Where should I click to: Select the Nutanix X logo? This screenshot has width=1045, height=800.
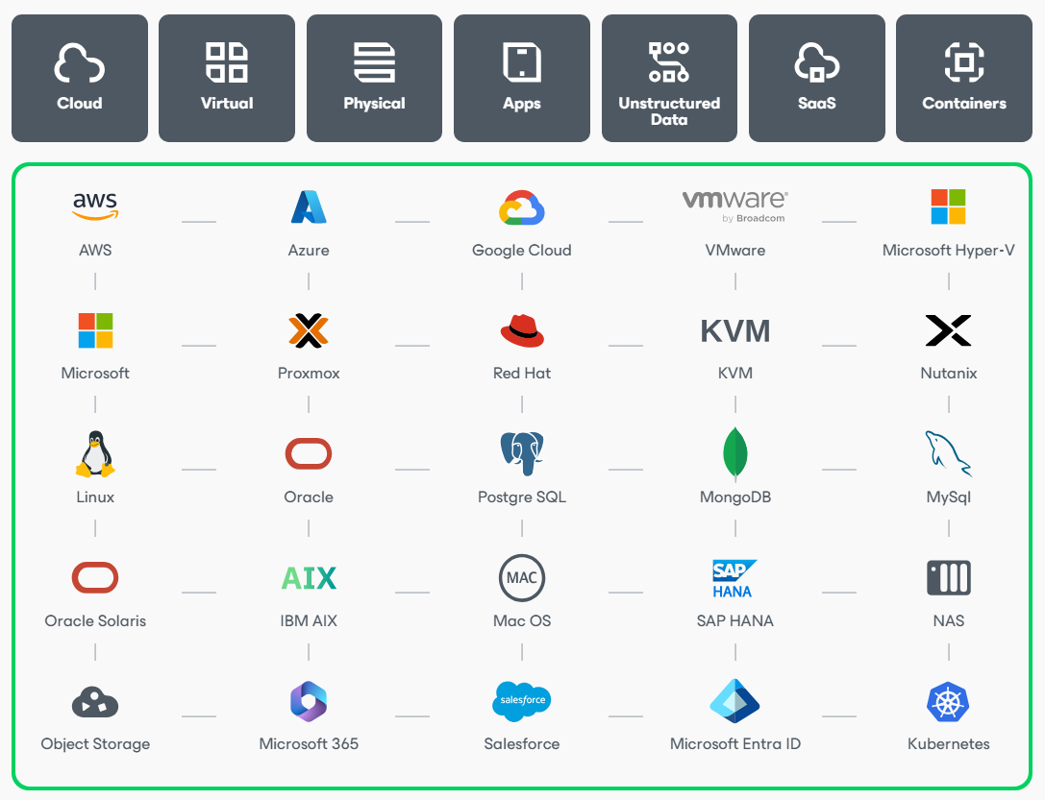tap(948, 329)
